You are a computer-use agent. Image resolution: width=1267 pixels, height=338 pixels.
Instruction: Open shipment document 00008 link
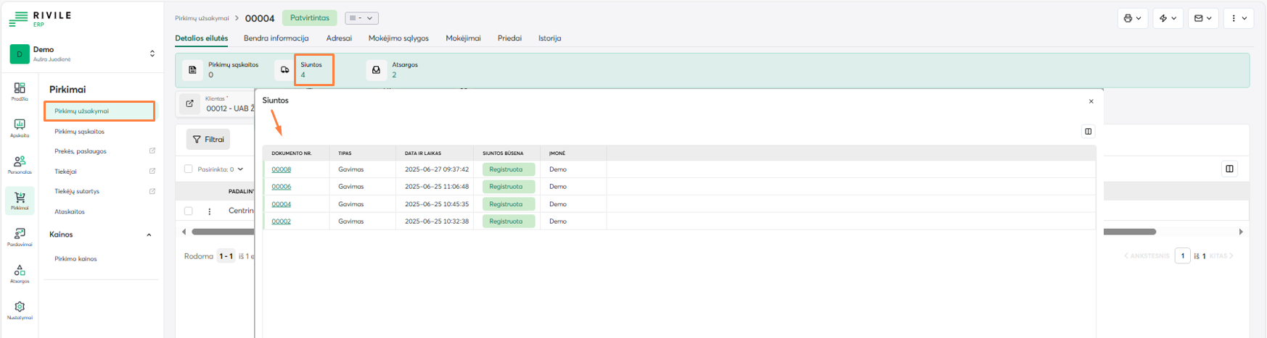click(281, 169)
